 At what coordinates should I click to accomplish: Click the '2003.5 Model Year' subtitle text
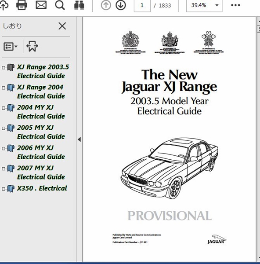(170, 101)
